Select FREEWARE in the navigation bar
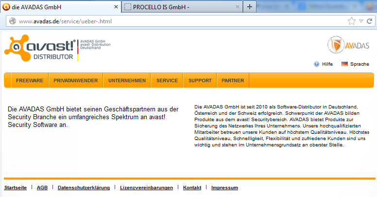The height and width of the screenshot is (197, 377). pyautogui.click(x=30, y=81)
